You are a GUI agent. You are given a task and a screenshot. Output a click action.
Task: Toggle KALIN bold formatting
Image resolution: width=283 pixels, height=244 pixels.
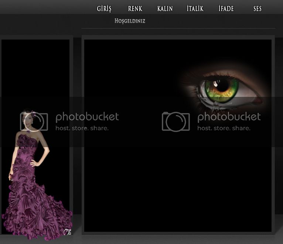coord(165,9)
